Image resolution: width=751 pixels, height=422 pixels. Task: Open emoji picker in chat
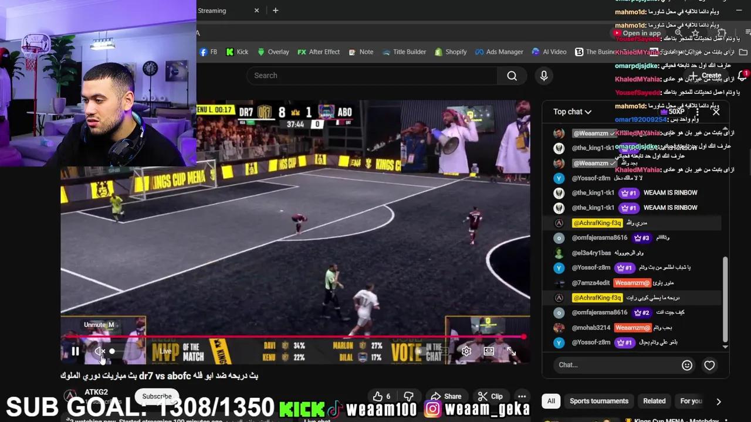pyautogui.click(x=687, y=365)
